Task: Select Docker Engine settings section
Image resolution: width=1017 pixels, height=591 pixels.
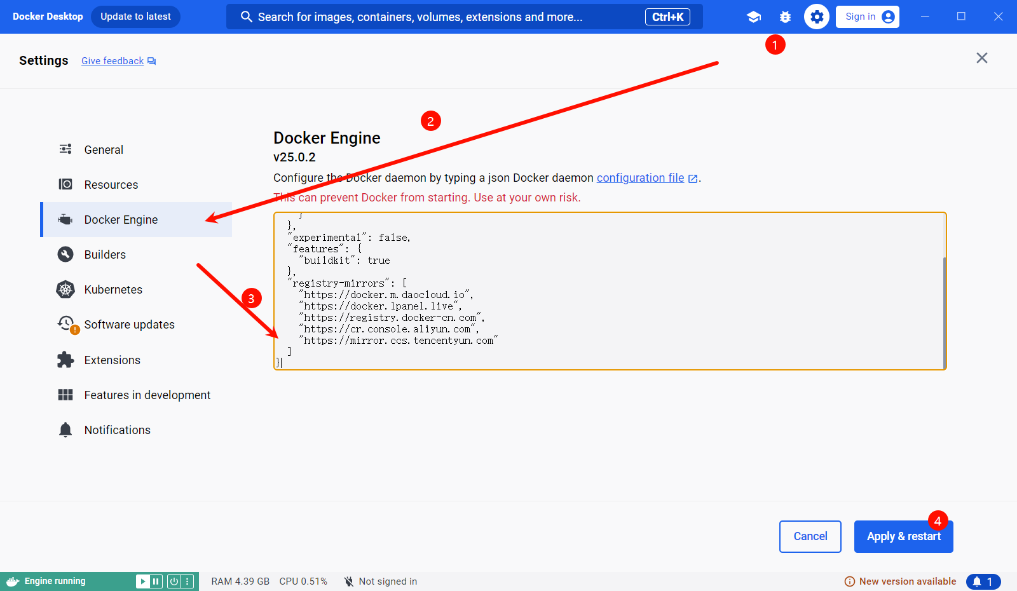Action: point(136,219)
